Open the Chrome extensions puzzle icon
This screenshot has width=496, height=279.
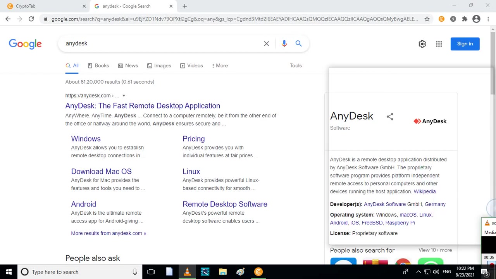465,19
